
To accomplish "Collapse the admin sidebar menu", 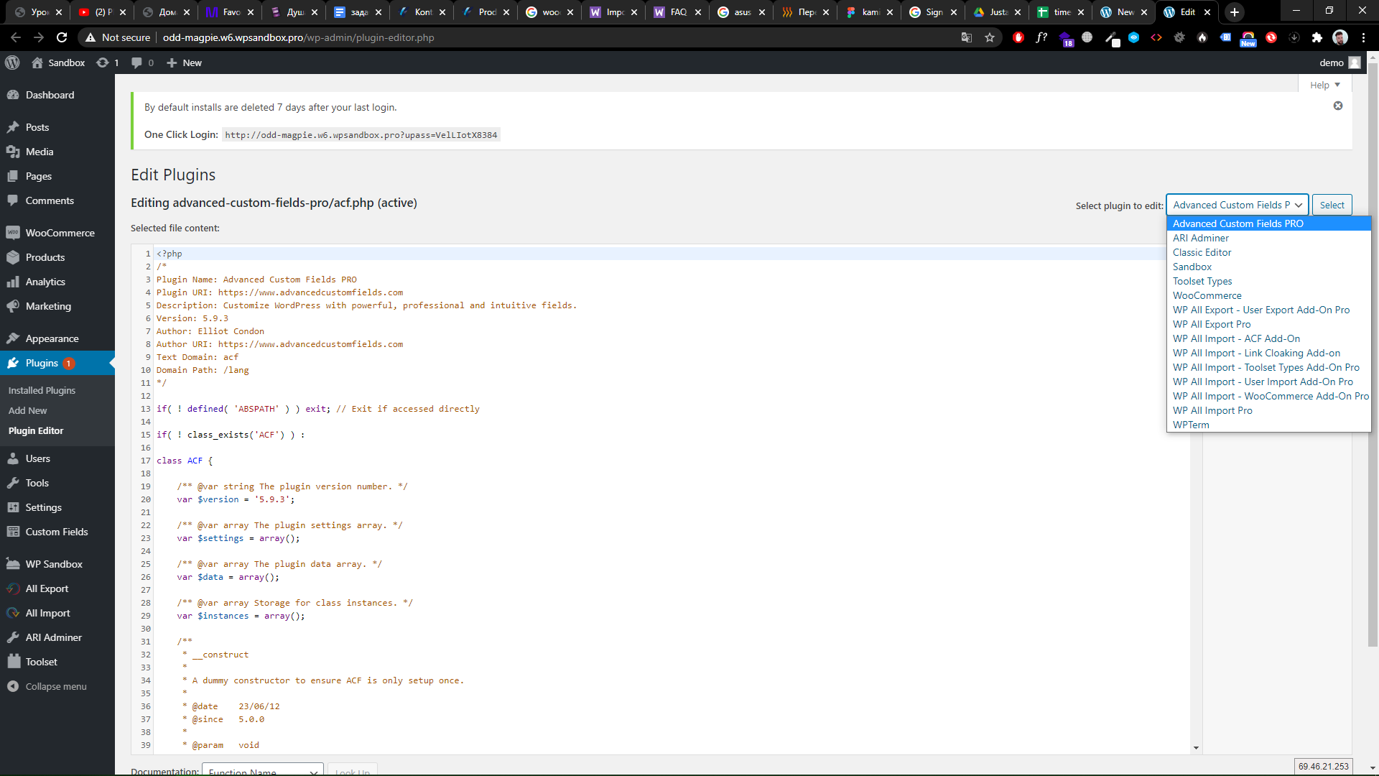I will tap(47, 686).
